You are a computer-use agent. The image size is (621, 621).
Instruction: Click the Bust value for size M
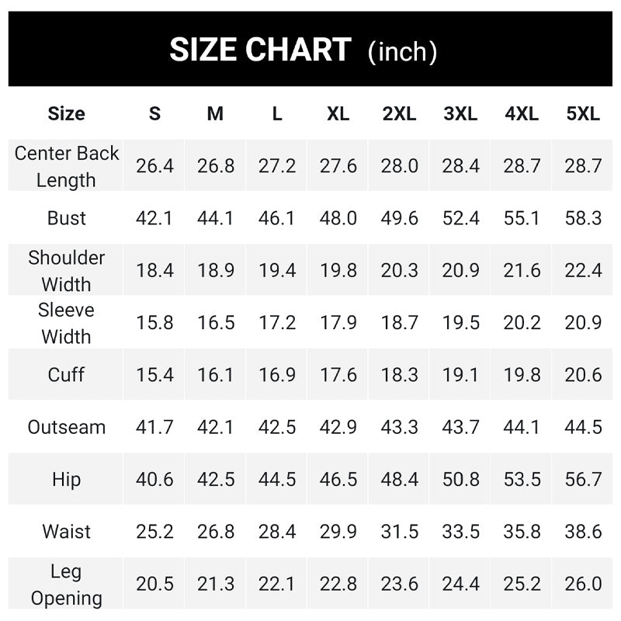(215, 218)
